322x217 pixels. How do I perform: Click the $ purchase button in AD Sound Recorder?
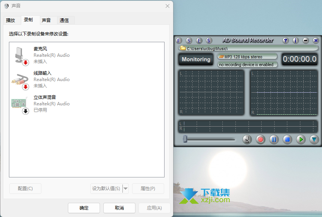209,40
